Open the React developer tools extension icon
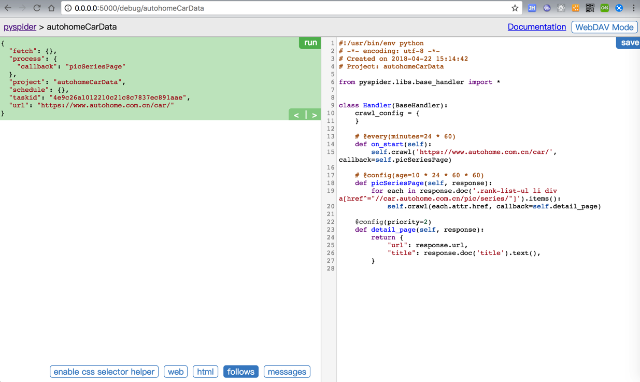Viewport: 640px width, 382px height. (x=561, y=8)
